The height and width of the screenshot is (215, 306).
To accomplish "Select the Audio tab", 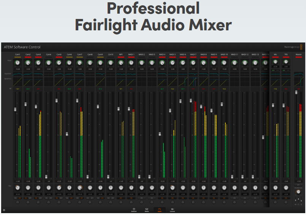I will click(160, 210).
